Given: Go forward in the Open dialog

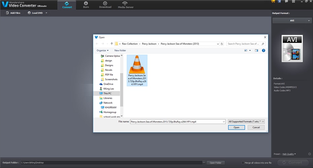Looking at the screenshot, I should 103,44.
